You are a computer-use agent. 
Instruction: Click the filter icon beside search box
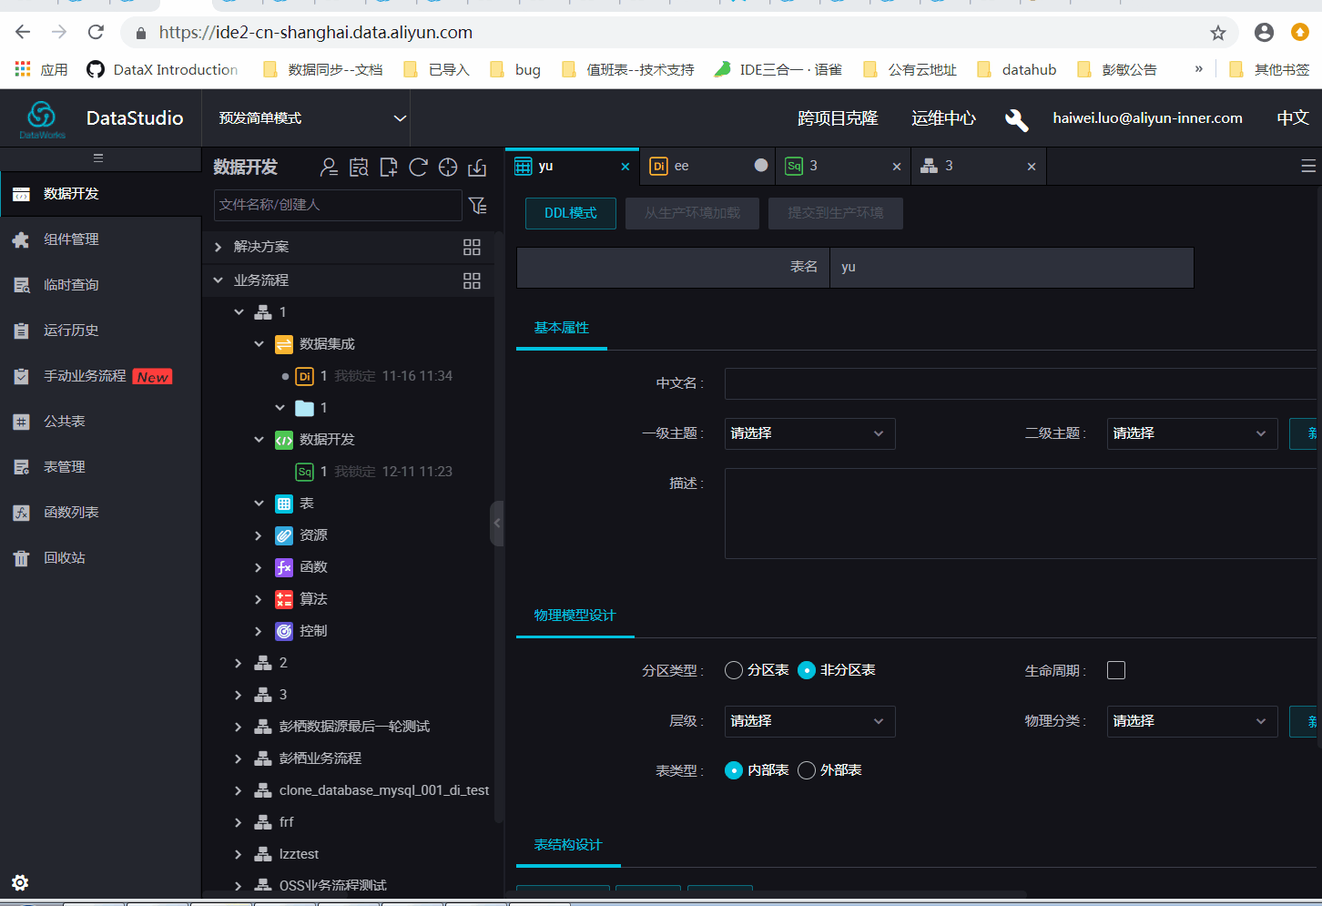[478, 206]
